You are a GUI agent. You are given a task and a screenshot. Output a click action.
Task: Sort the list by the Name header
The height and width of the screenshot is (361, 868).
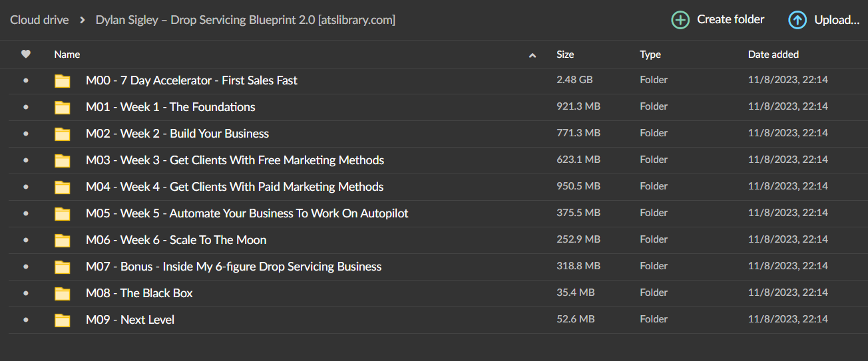pyautogui.click(x=67, y=55)
